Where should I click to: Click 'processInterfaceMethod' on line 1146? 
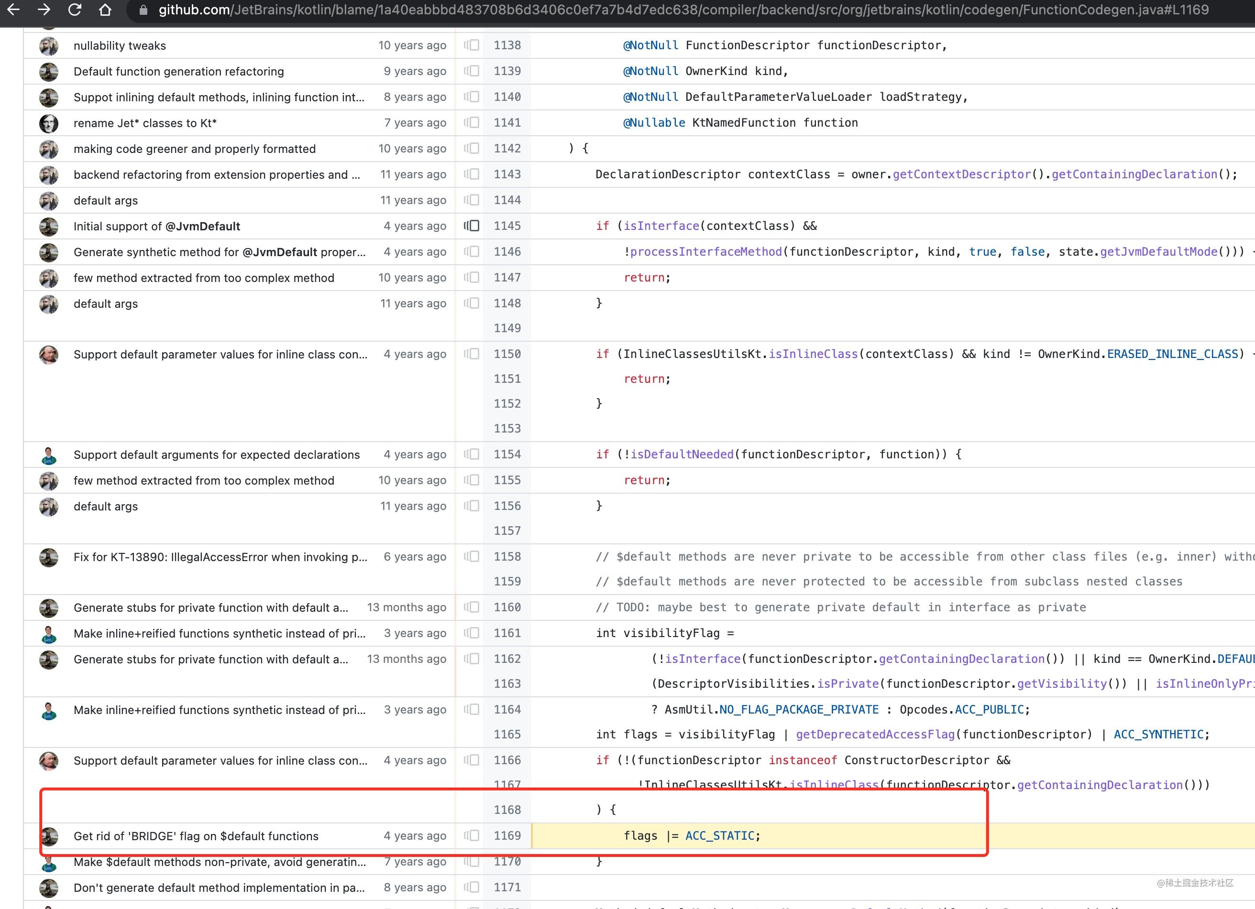click(x=706, y=251)
